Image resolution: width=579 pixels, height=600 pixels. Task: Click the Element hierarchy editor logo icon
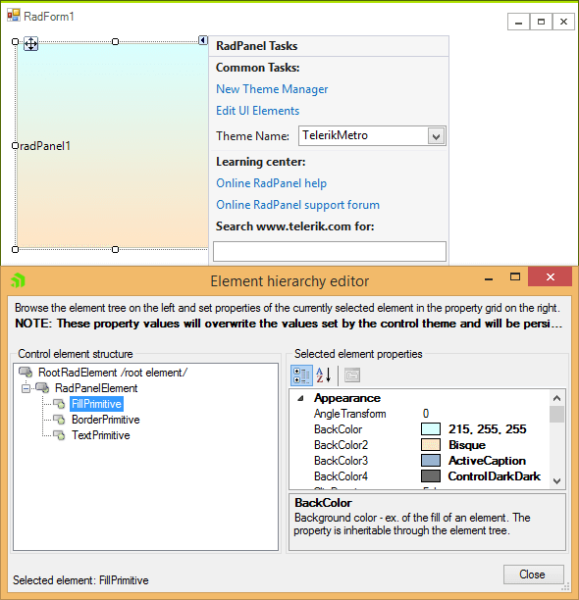tap(18, 280)
